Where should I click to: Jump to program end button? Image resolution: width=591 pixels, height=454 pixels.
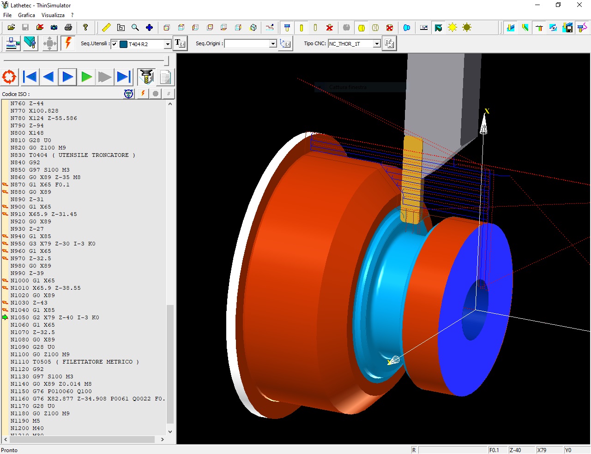[x=124, y=77]
